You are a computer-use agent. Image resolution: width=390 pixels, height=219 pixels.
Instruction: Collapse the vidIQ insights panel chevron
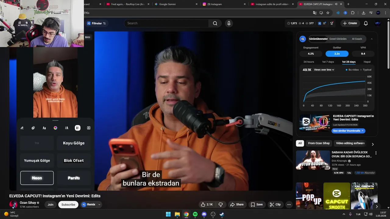[x=372, y=39]
